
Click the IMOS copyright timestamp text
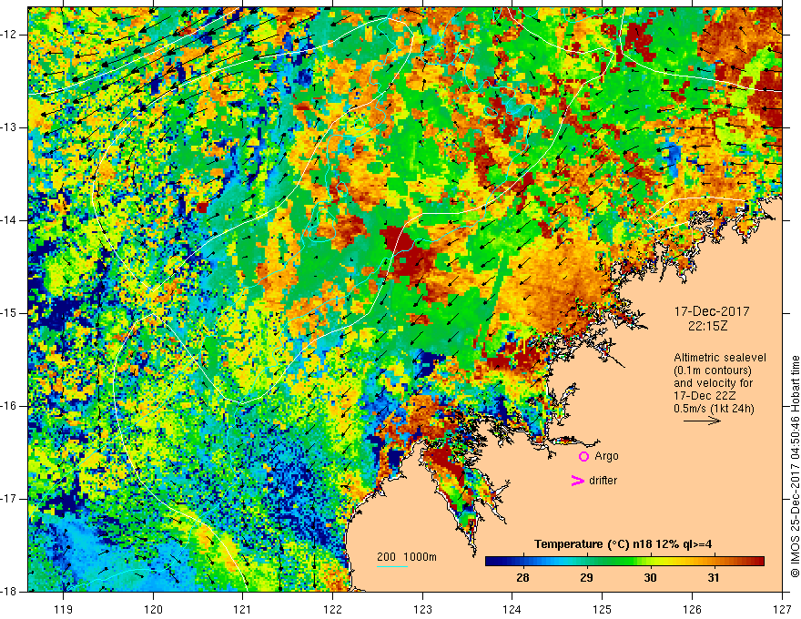point(795,466)
